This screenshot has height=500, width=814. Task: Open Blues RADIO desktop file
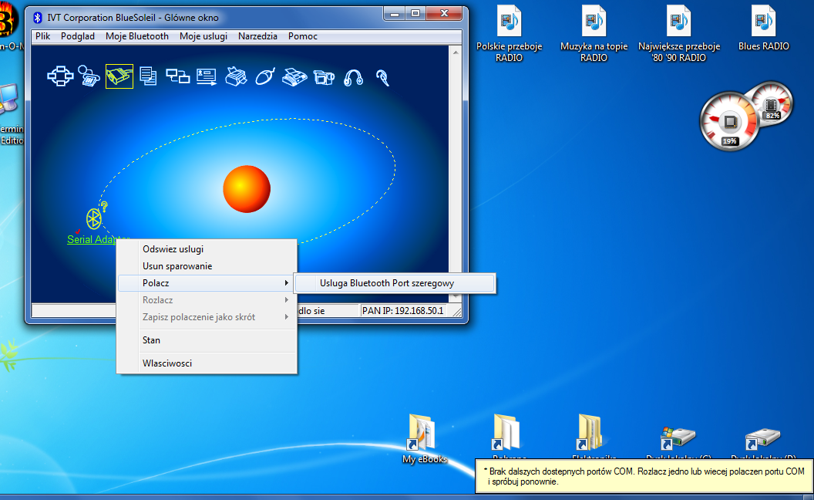(x=764, y=29)
